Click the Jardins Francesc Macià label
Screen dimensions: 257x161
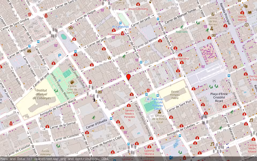[x=60, y=86]
